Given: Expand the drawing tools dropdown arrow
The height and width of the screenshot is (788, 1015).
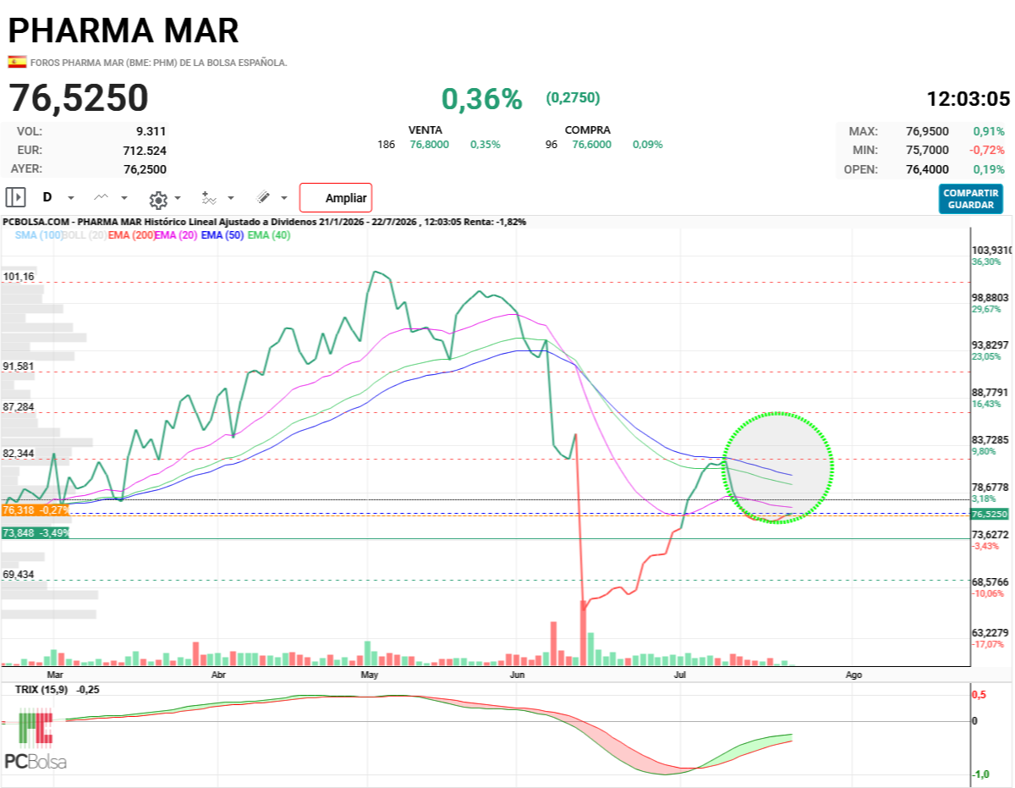Looking at the screenshot, I should click(283, 199).
